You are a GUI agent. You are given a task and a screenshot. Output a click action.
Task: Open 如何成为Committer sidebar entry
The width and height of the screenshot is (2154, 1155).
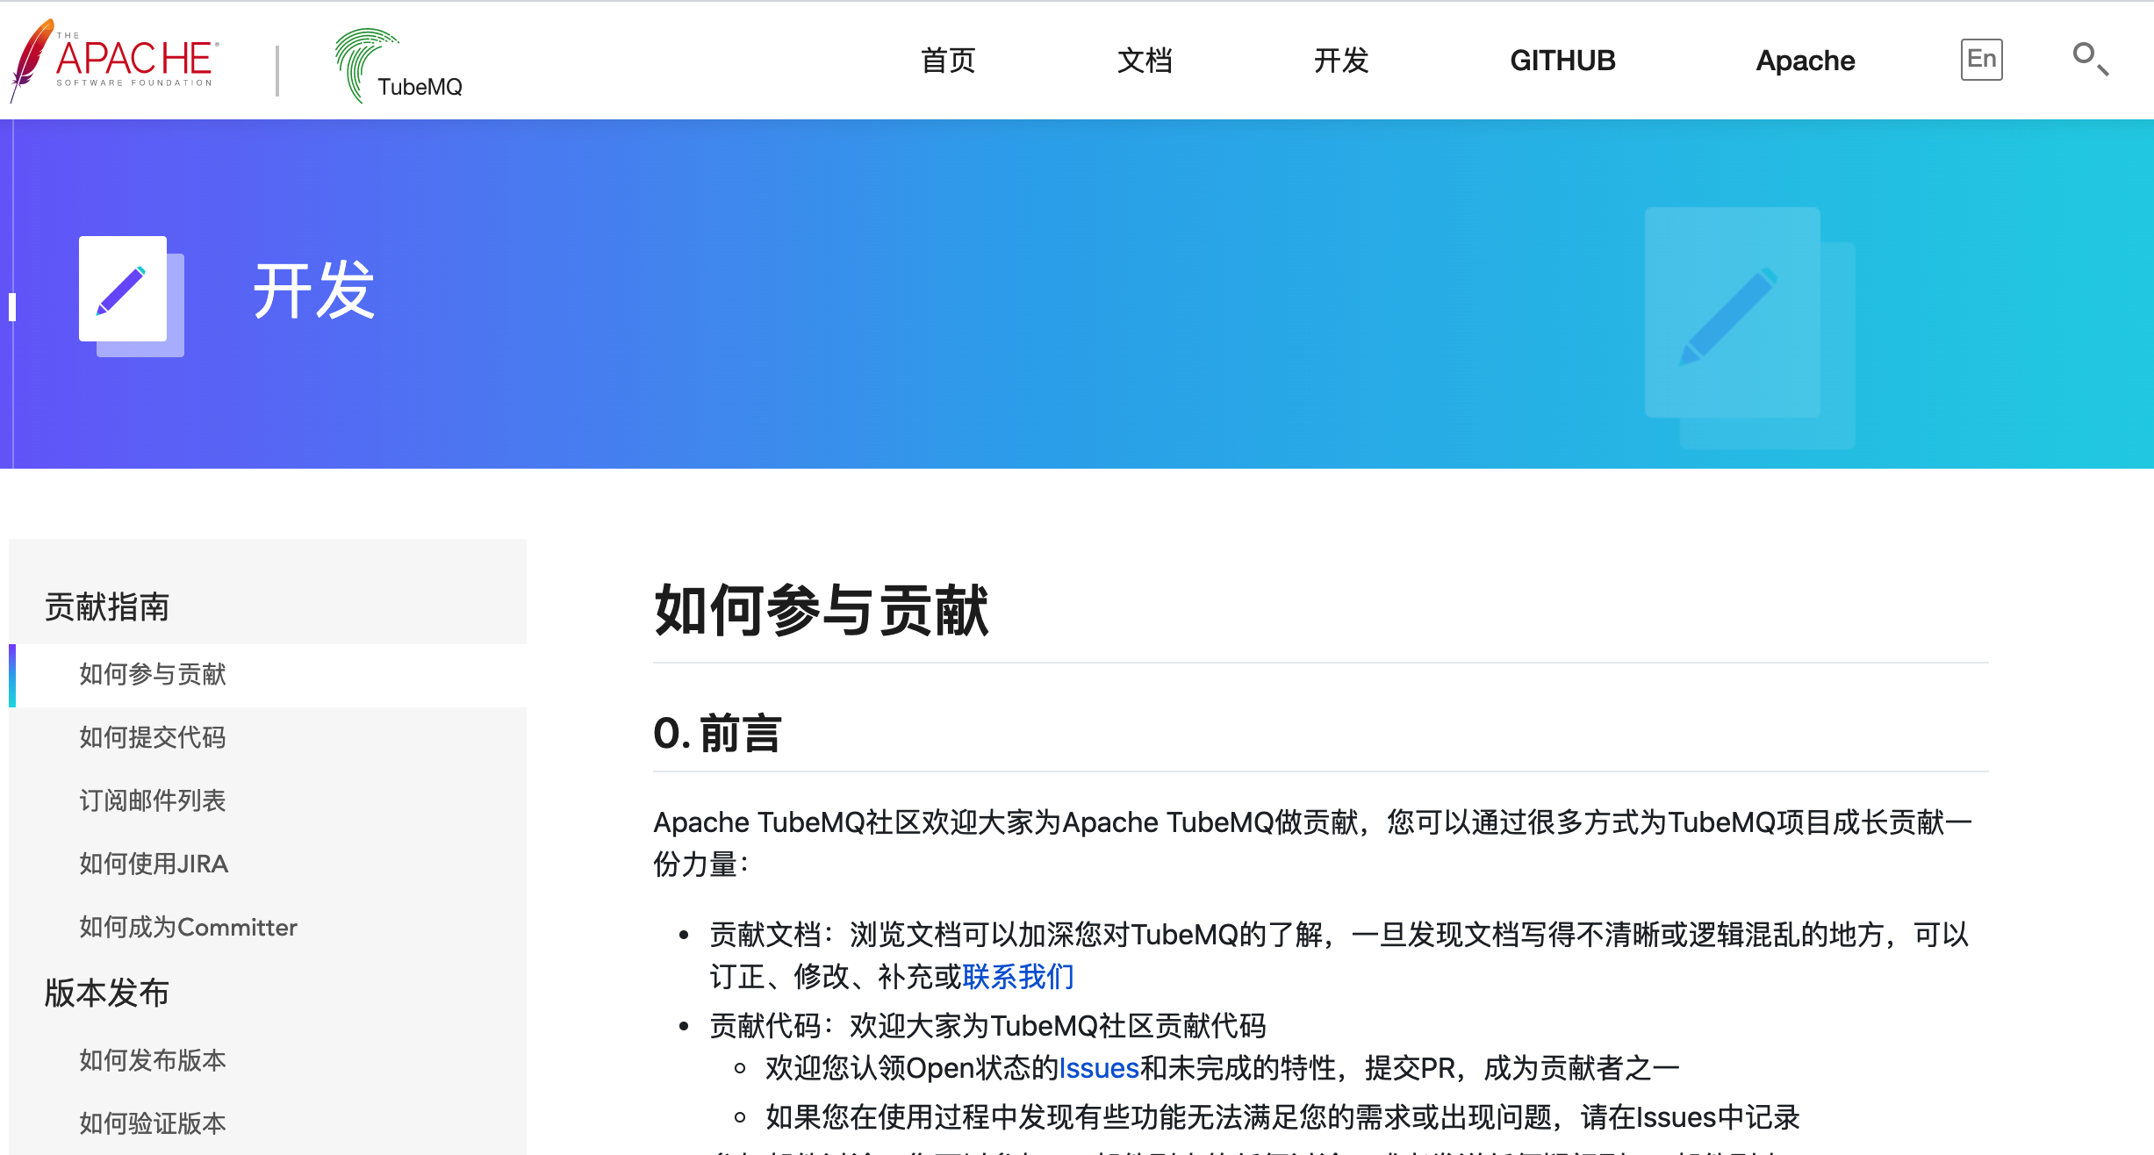pos(188,927)
